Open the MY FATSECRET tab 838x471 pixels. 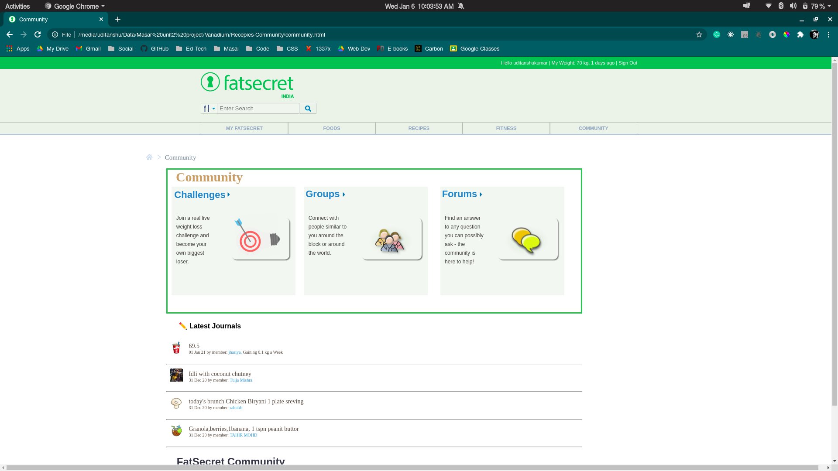244,128
